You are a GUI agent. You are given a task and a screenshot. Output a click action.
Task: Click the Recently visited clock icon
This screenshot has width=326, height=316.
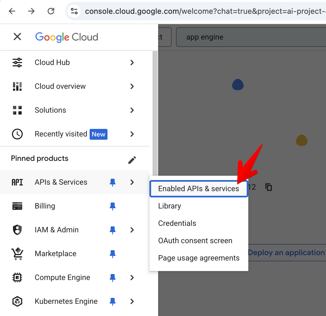[x=17, y=134]
